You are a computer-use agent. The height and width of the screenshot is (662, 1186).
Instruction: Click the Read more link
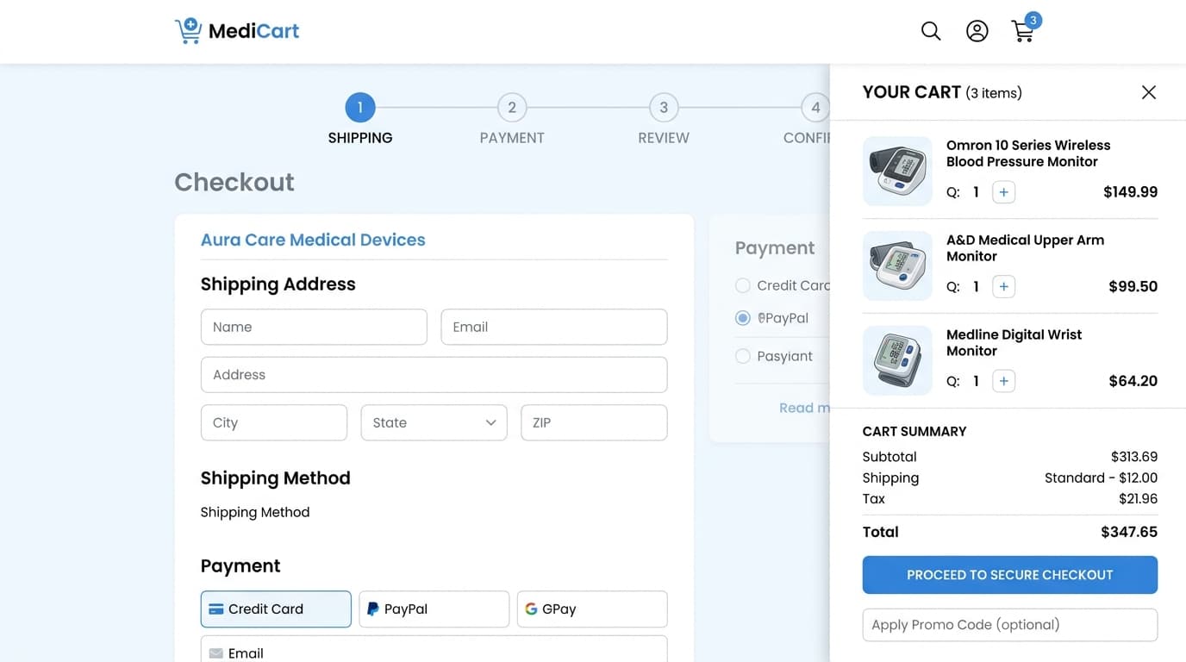click(804, 408)
